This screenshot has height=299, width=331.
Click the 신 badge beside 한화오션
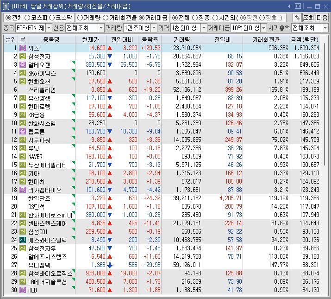(x=22, y=82)
